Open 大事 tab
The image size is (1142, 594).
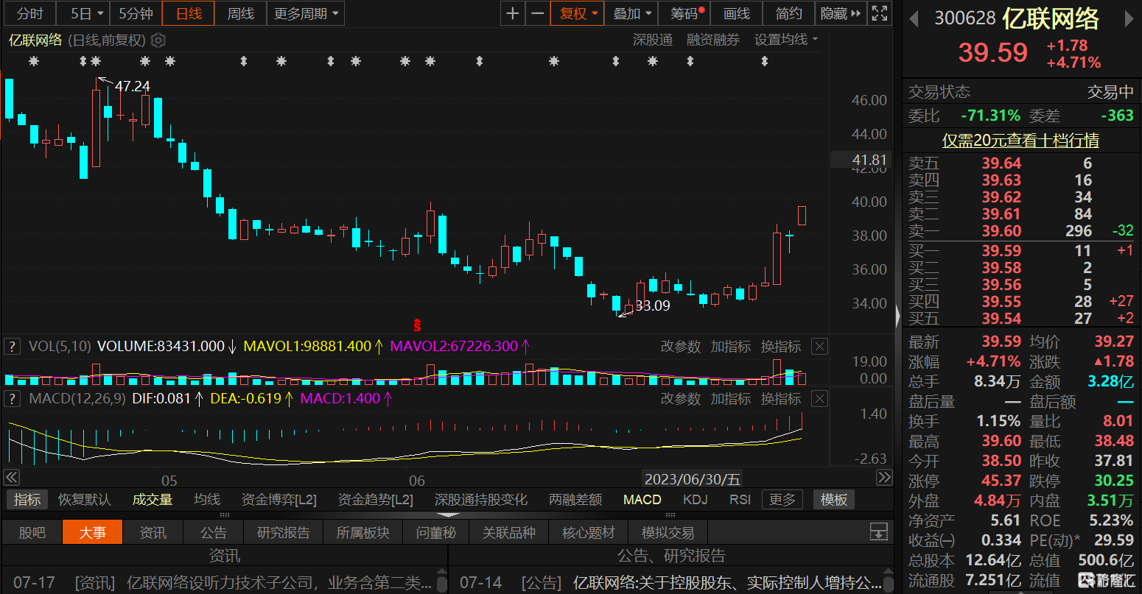[93, 532]
